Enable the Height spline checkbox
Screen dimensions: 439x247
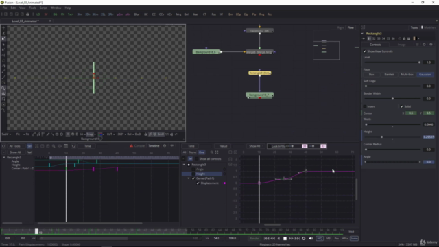193,174
